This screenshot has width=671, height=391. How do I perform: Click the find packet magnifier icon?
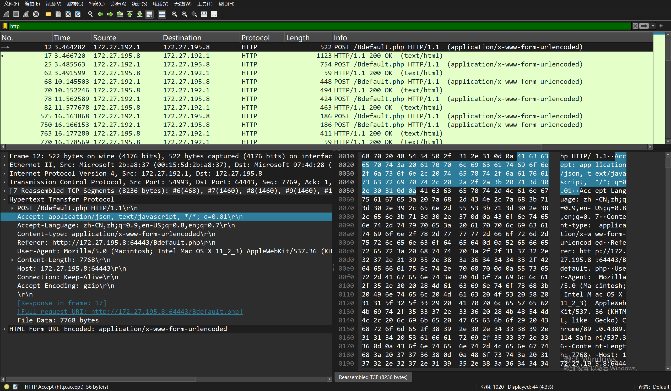pyautogui.click(x=90, y=14)
